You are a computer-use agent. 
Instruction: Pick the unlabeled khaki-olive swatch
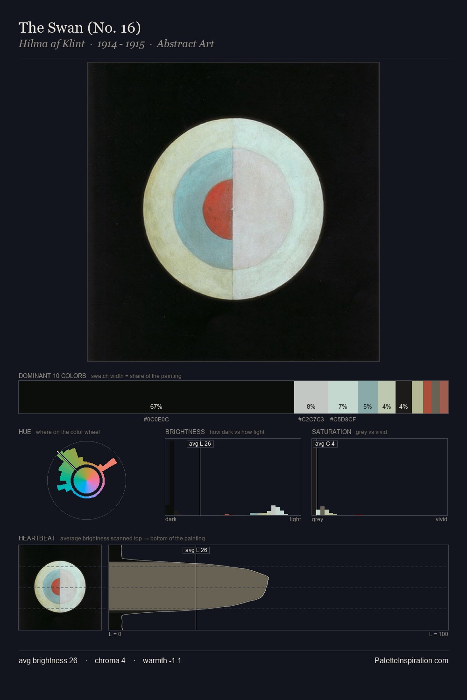coord(417,397)
